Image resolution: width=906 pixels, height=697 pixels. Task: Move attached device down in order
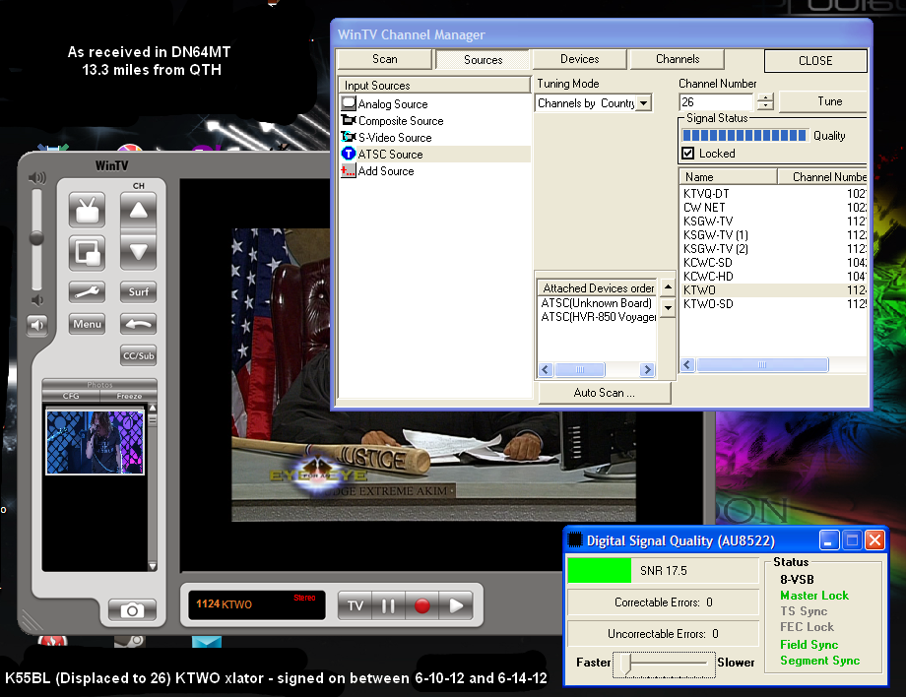click(668, 308)
